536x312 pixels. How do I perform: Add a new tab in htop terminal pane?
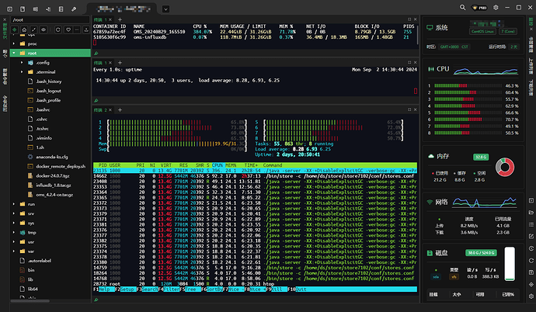click(120, 110)
